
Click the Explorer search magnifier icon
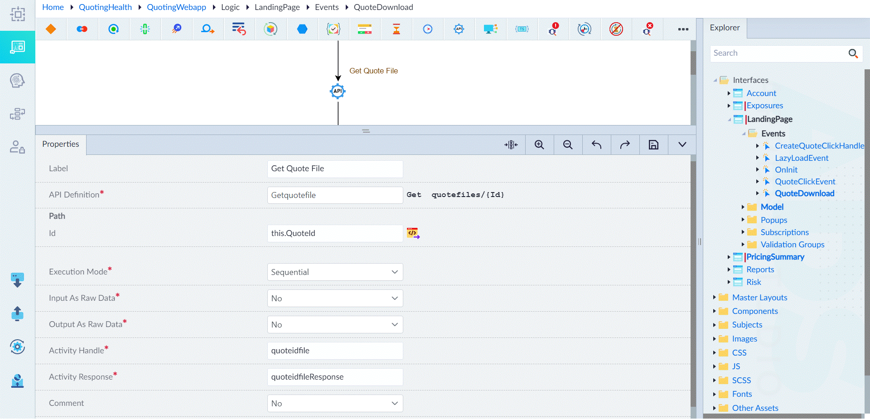[x=853, y=53]
